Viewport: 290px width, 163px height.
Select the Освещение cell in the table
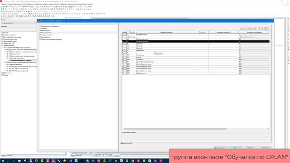coord(166,50)
